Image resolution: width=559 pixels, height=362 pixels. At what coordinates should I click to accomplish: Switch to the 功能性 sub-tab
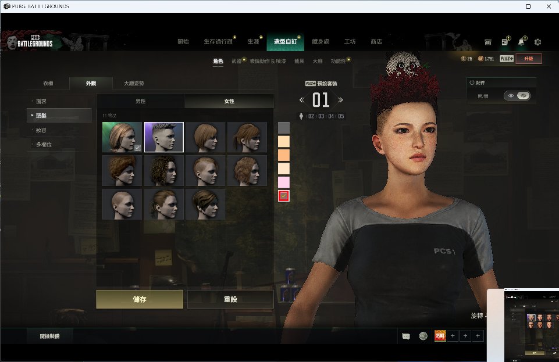click(338, 61)
